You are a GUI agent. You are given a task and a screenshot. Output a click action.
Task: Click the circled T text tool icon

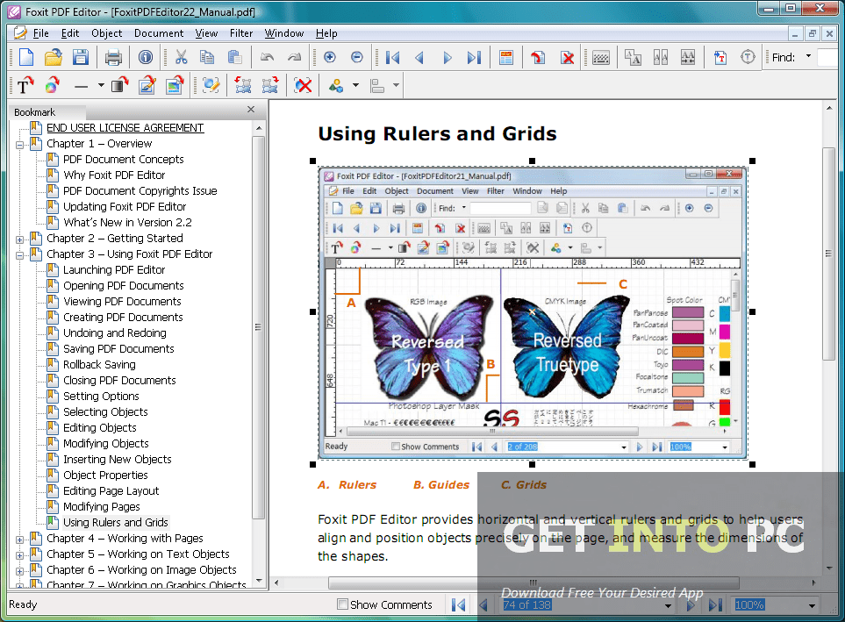(748, 57)
